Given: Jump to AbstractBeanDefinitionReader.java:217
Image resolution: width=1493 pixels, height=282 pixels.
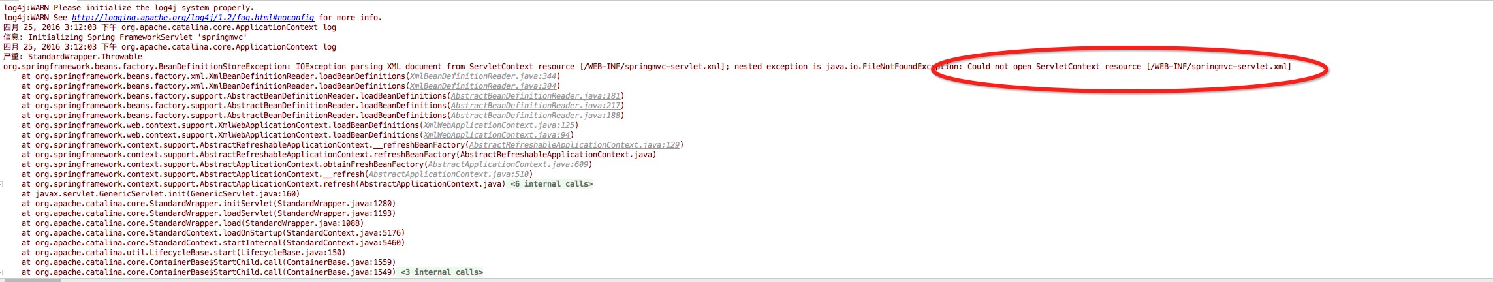Looking at the screenshot, I should [535, 106].
